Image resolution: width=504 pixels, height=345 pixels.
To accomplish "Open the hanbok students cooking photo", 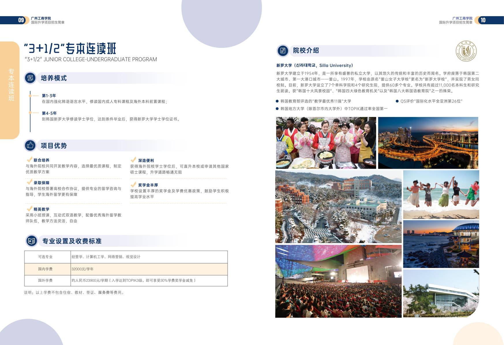I will [326, 143].
